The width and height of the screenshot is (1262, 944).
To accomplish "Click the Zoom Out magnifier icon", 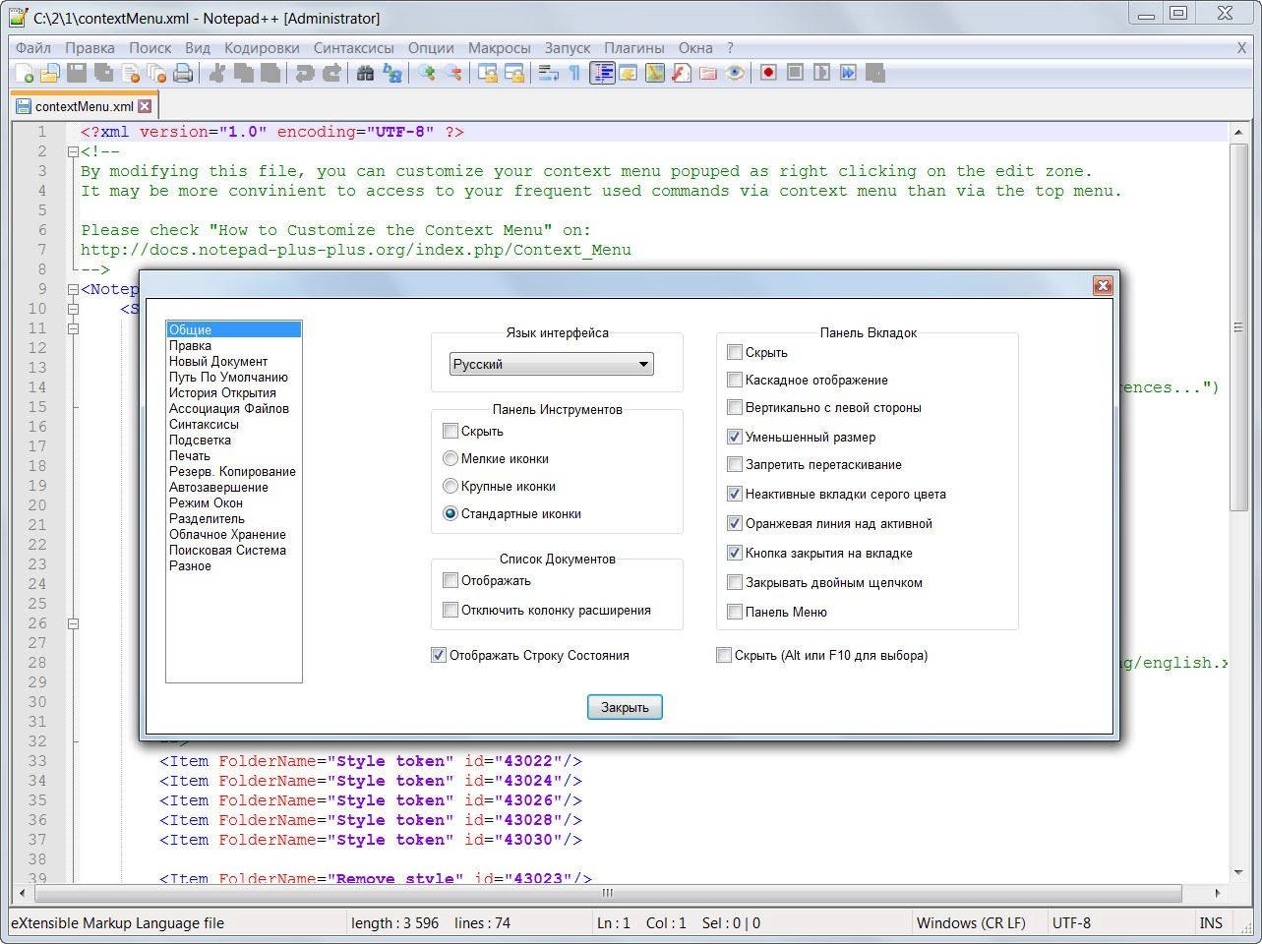I will [453, 73].
